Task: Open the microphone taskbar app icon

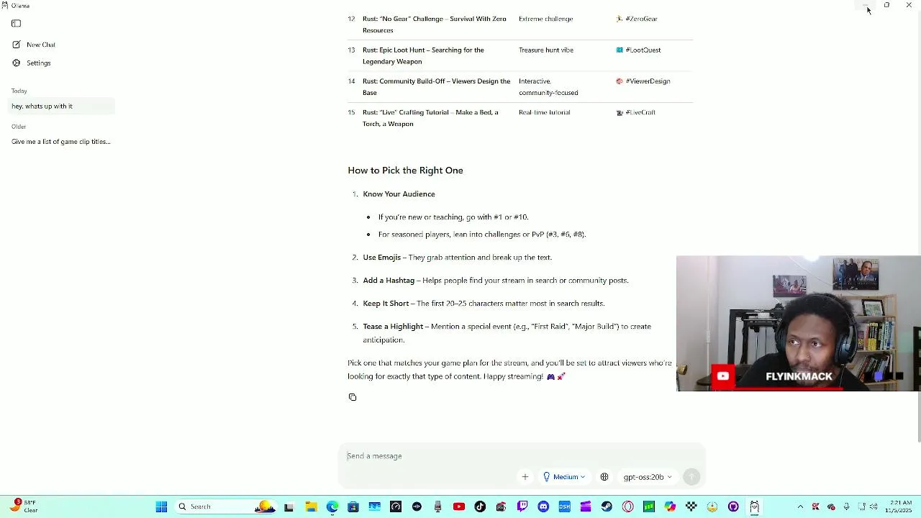Action: click(x=437, y=507)
